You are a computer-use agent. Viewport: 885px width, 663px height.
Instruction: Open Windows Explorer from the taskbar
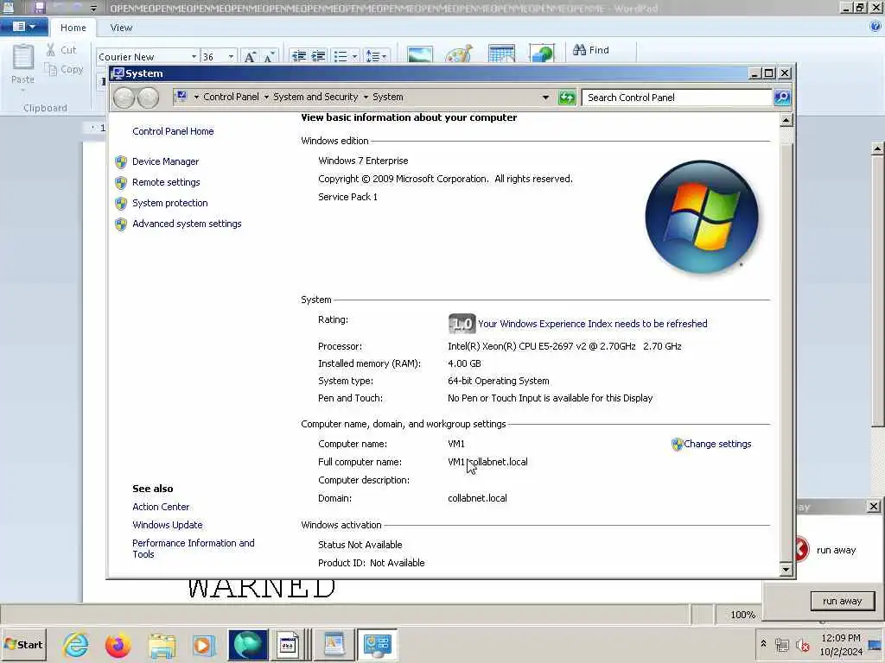click(x=162, y=645)
